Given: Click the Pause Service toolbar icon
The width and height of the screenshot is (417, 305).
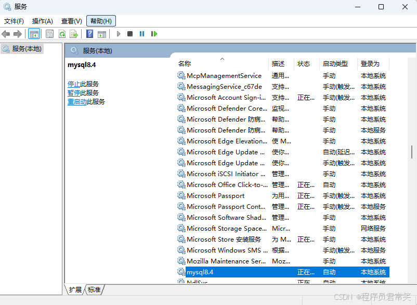Looking at the screenshot, I should [x=142, y=34].
